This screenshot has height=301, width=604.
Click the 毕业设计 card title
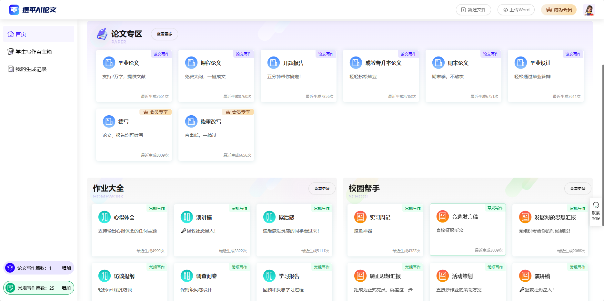540,63
